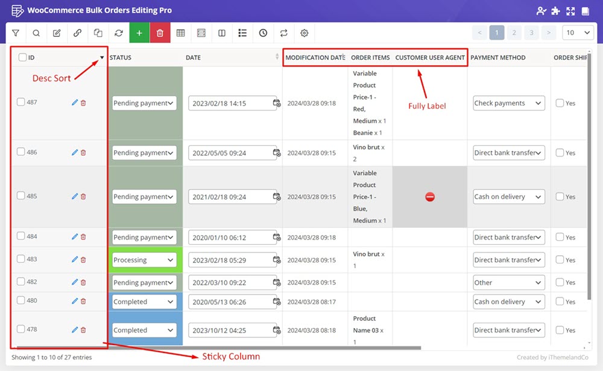603x371 pixels.
Task: Sort by the STATUS column header
Action: (121, 57)
